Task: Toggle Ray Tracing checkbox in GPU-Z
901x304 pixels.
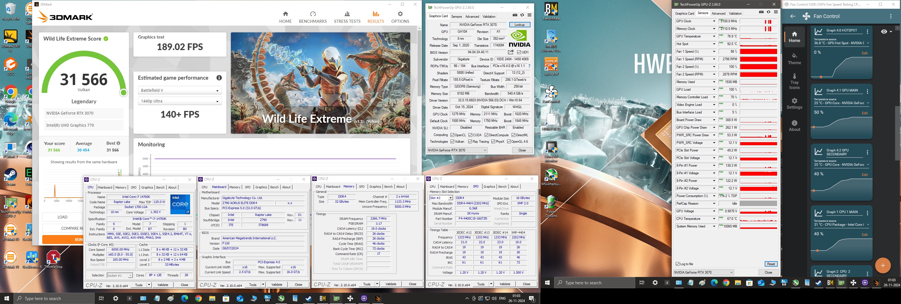Action: tap(470, 142)
